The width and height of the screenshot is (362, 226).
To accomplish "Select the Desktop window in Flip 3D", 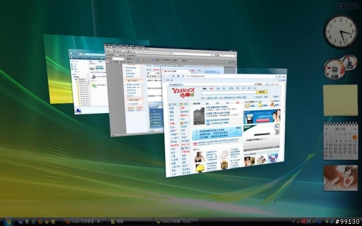I will (58, 69).
